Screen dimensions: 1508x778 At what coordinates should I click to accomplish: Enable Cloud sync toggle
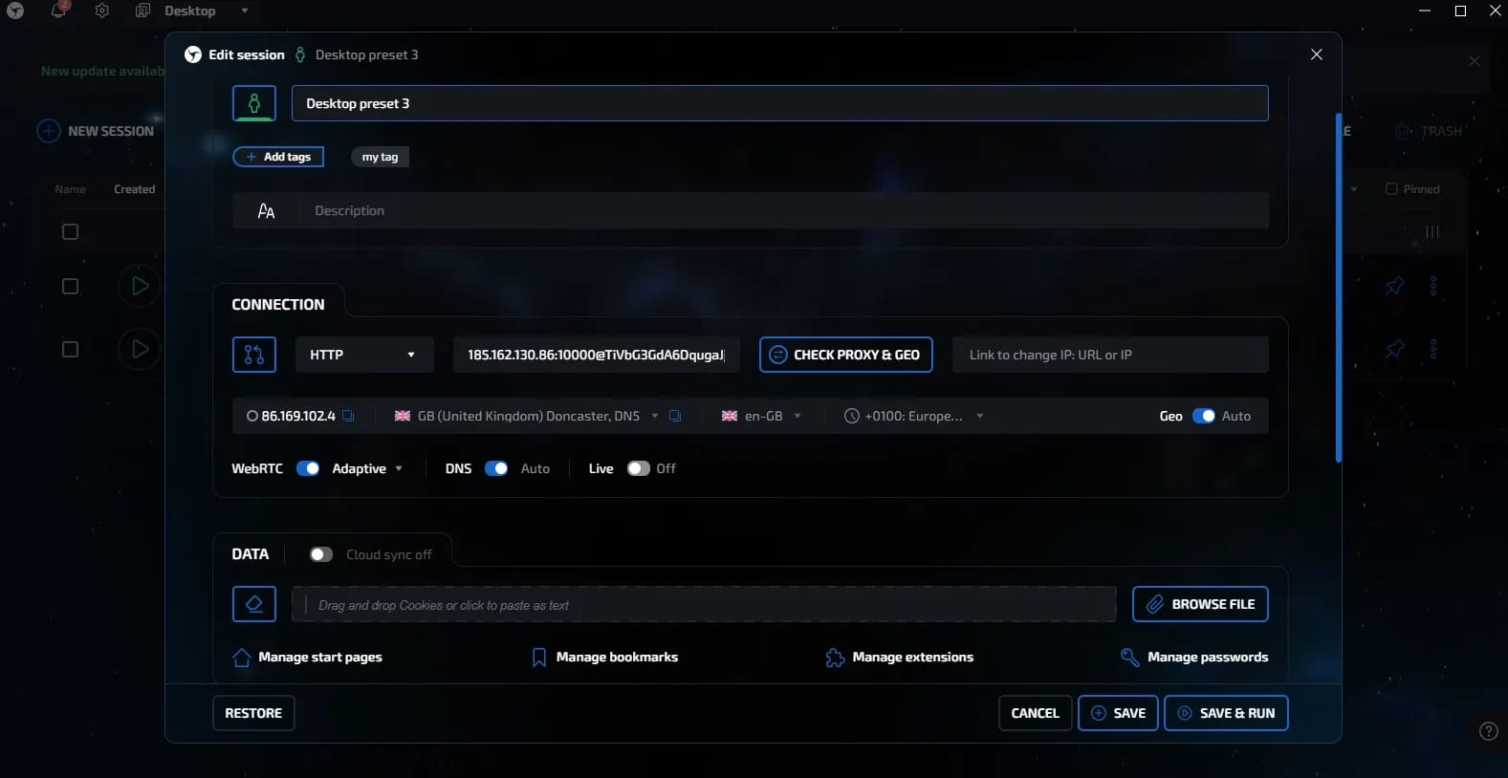coord(321,554)
